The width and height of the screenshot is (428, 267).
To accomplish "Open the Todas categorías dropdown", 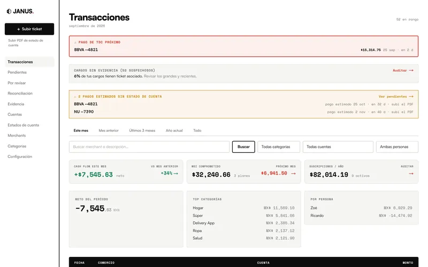I will click(x=278, y=147).
